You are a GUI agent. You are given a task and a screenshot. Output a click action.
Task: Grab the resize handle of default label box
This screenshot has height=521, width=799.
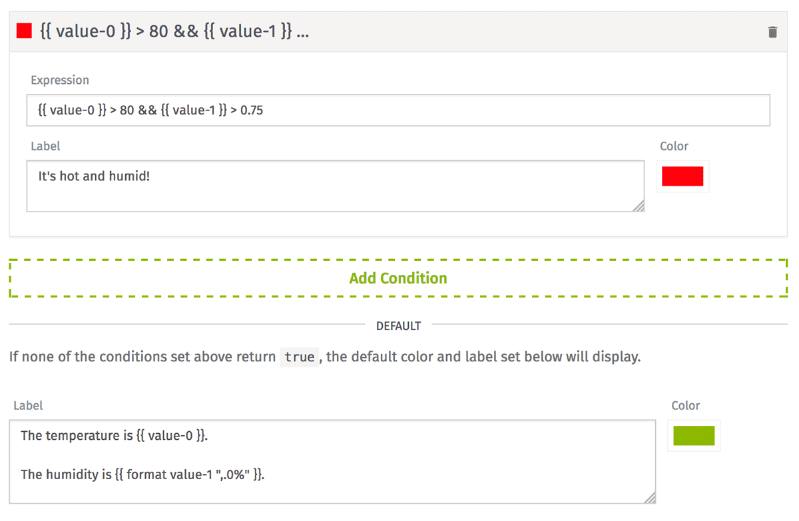pyautogui.click(x=650, y=498)
